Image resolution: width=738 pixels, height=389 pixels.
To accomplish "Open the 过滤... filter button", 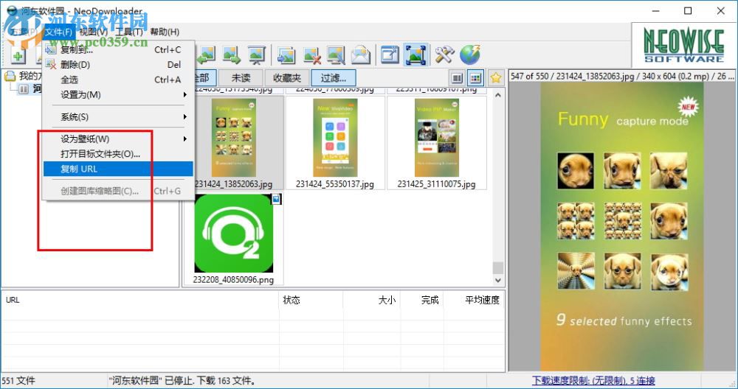I will tap(334, 77).
